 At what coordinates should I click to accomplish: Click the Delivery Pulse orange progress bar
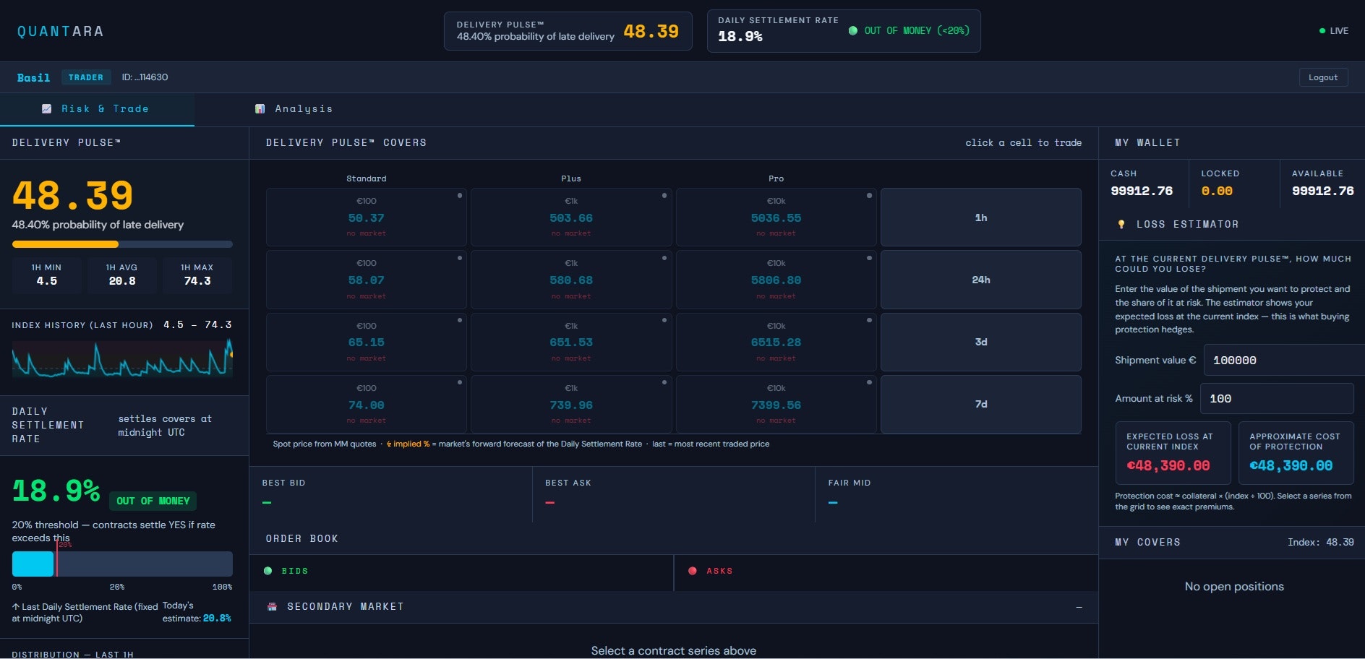tap(122, 244)
